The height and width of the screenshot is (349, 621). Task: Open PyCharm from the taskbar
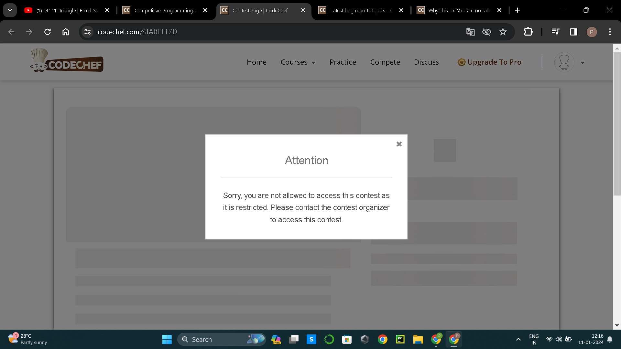point(400,339)
